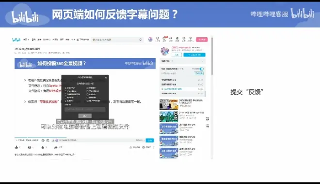Tick the bottom-right checkbox in the feedback dialog
320x184 pixels.
(88, 101)
